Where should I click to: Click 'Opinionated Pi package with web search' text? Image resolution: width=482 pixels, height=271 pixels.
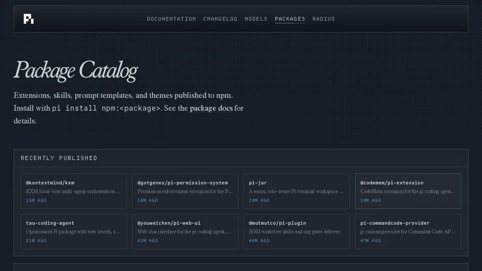[x=73, y=232]
